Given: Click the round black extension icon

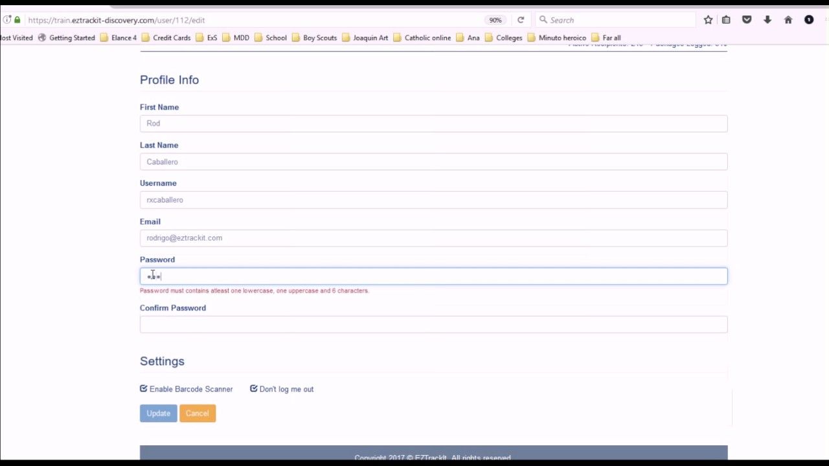Looking at the screenshot, I should (x=809, y=20).
